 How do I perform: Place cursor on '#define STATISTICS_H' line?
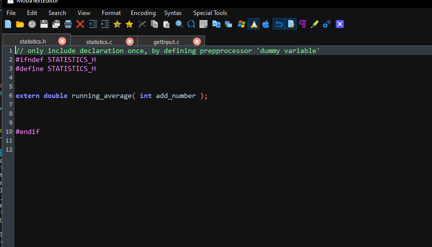coord(56,68)
